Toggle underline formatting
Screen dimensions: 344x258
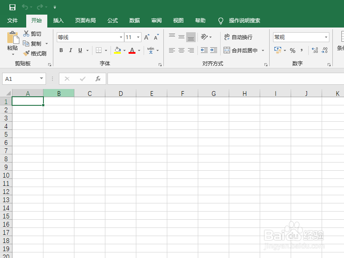80,50
